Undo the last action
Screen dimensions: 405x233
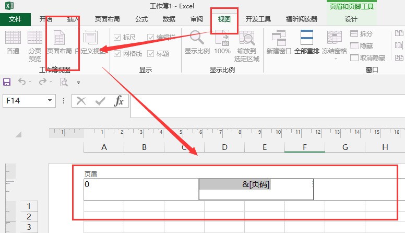(x=22, y=82)
